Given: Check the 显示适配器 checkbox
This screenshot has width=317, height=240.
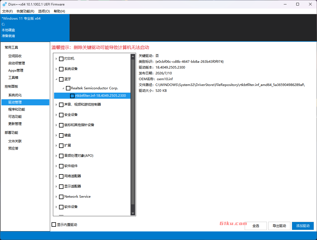Looking at the screenshot, I should (x=61, y=187).
